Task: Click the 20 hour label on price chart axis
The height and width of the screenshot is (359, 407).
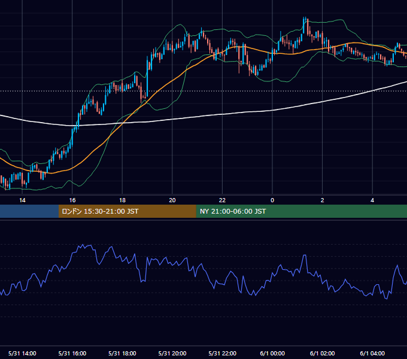Action: (172, 200)
